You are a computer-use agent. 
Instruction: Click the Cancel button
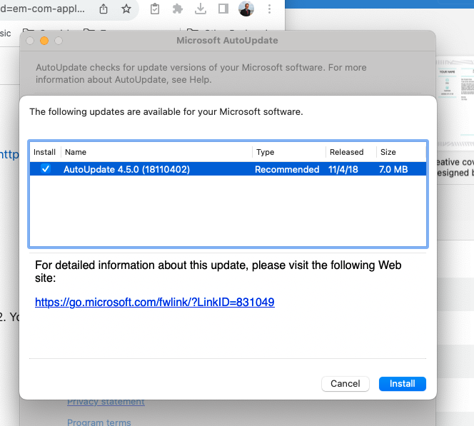click(346, 384)
